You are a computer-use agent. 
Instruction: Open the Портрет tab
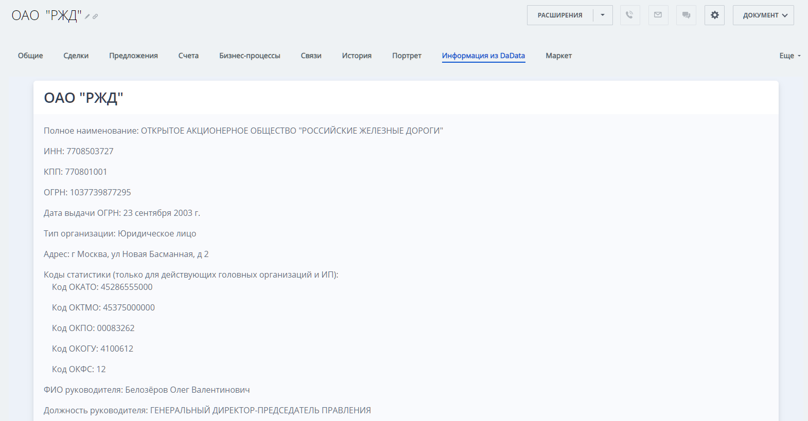pyautogui.click(x=407, y=56)
